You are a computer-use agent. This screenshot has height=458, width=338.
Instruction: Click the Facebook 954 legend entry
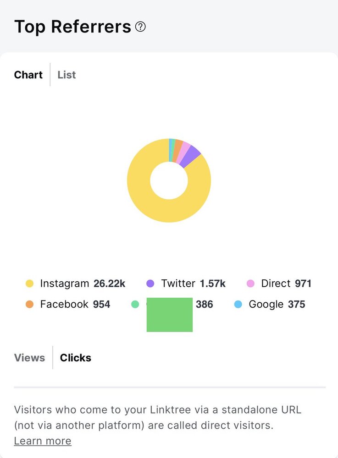(x=75, y=304)
